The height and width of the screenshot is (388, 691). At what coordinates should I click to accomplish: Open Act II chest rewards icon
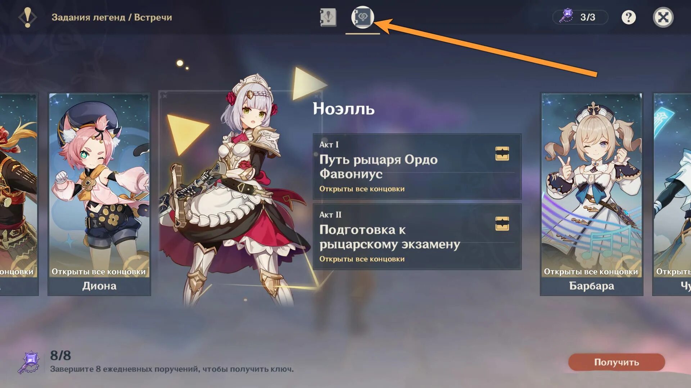502,223
